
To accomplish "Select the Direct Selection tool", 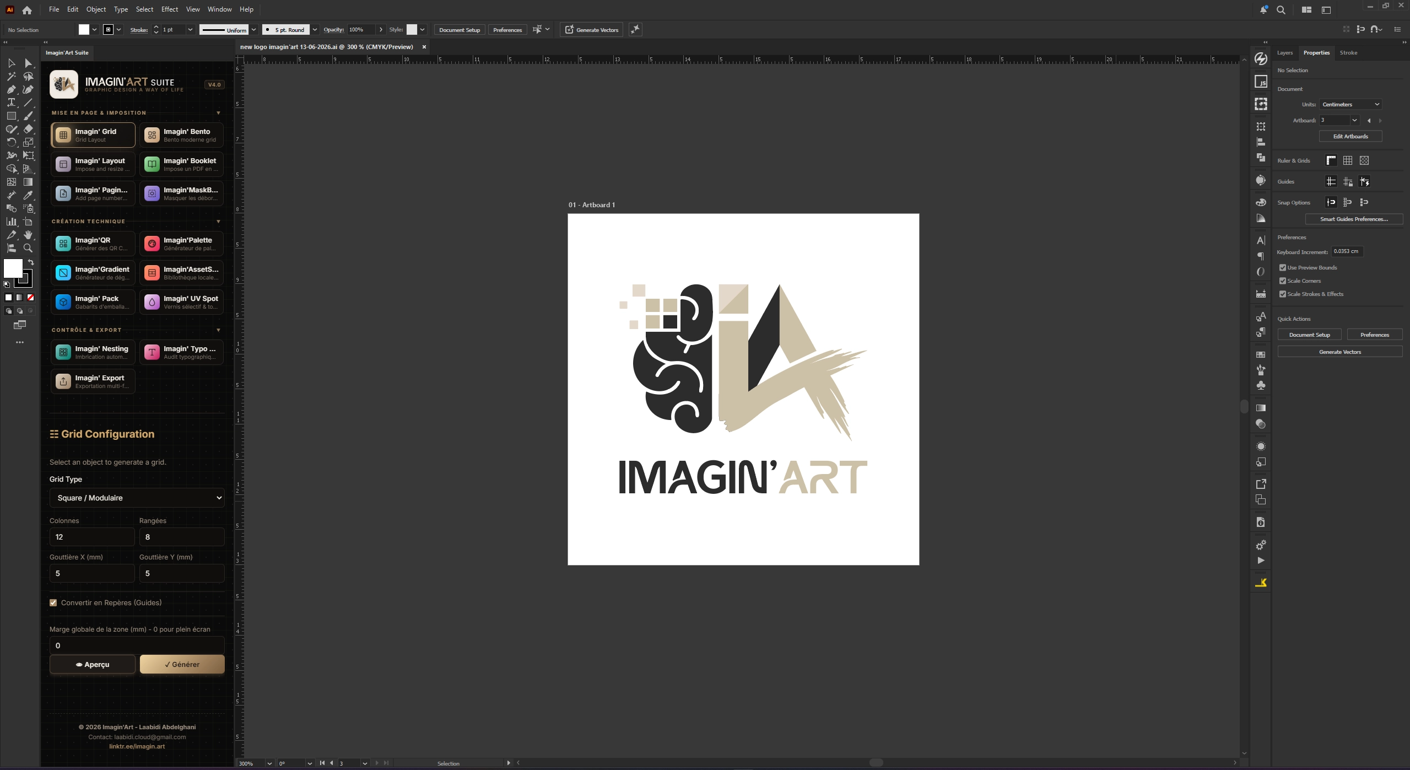I will point(28,63).
